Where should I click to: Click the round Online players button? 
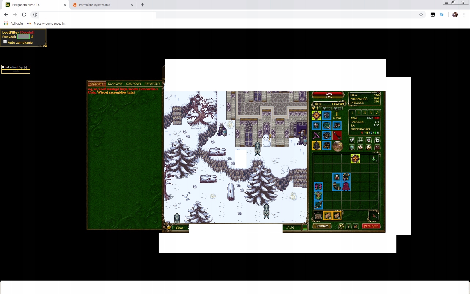338,146
